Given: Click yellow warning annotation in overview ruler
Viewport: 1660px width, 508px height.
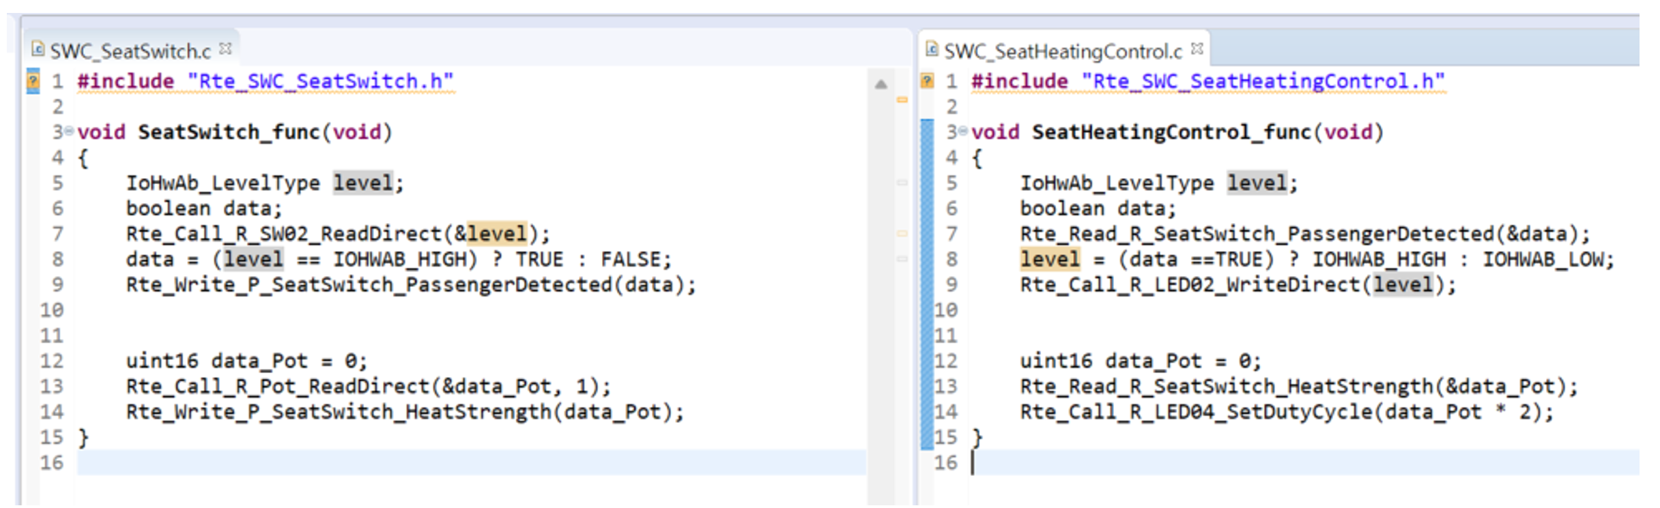Looking at the screenshot, I should [902, 100].
